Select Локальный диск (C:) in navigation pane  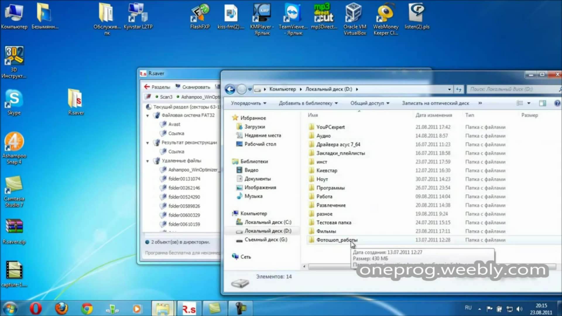pyautogui.click(x=264, y=222)
